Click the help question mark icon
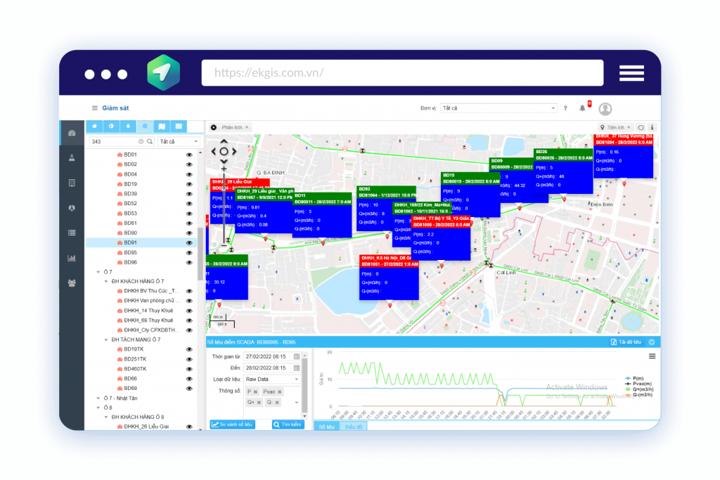Screen dimensions: 720x480 click(565, 108)
